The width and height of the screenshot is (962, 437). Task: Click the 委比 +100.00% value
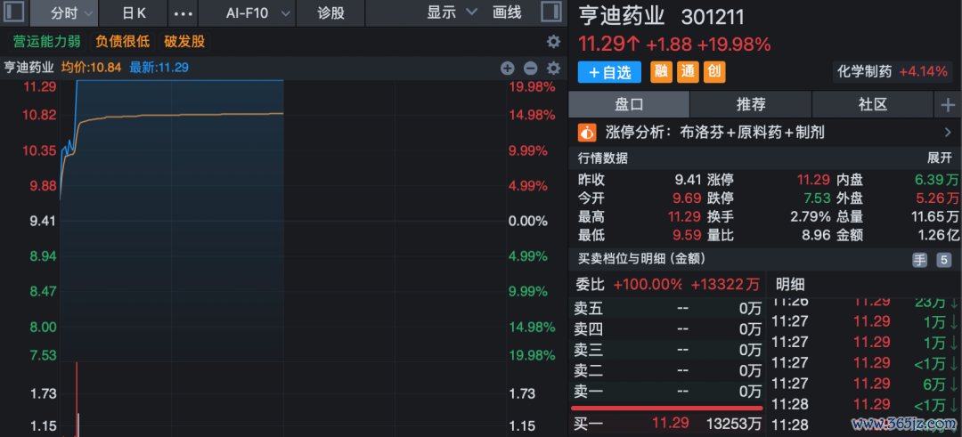pyautogui.click(x=648, y=285)
